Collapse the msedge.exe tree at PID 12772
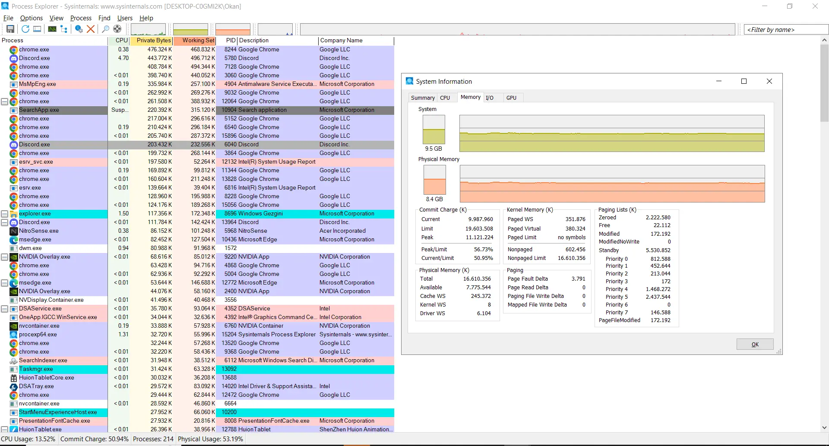The height and width of the screenshot is (446, 829). click(4, 283)
